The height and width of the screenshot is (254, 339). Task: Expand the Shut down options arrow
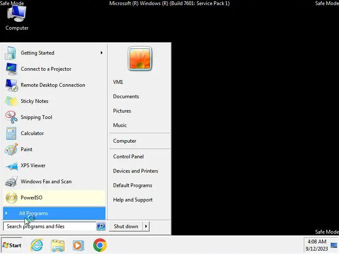coord(146,226)
